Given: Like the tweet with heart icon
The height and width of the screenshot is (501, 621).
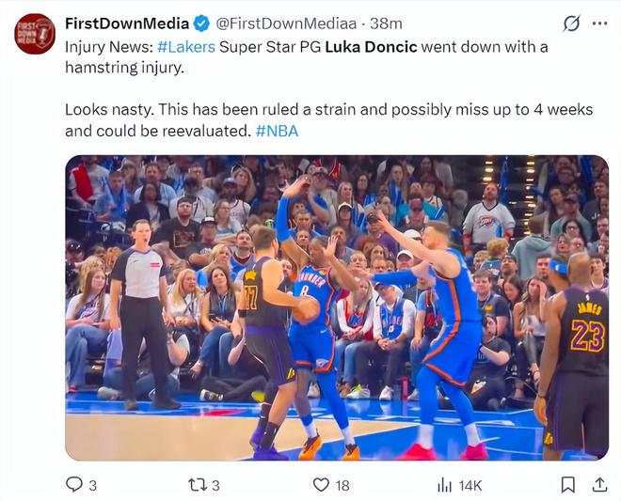Looking at the screenshot, I should coord(322,484).
